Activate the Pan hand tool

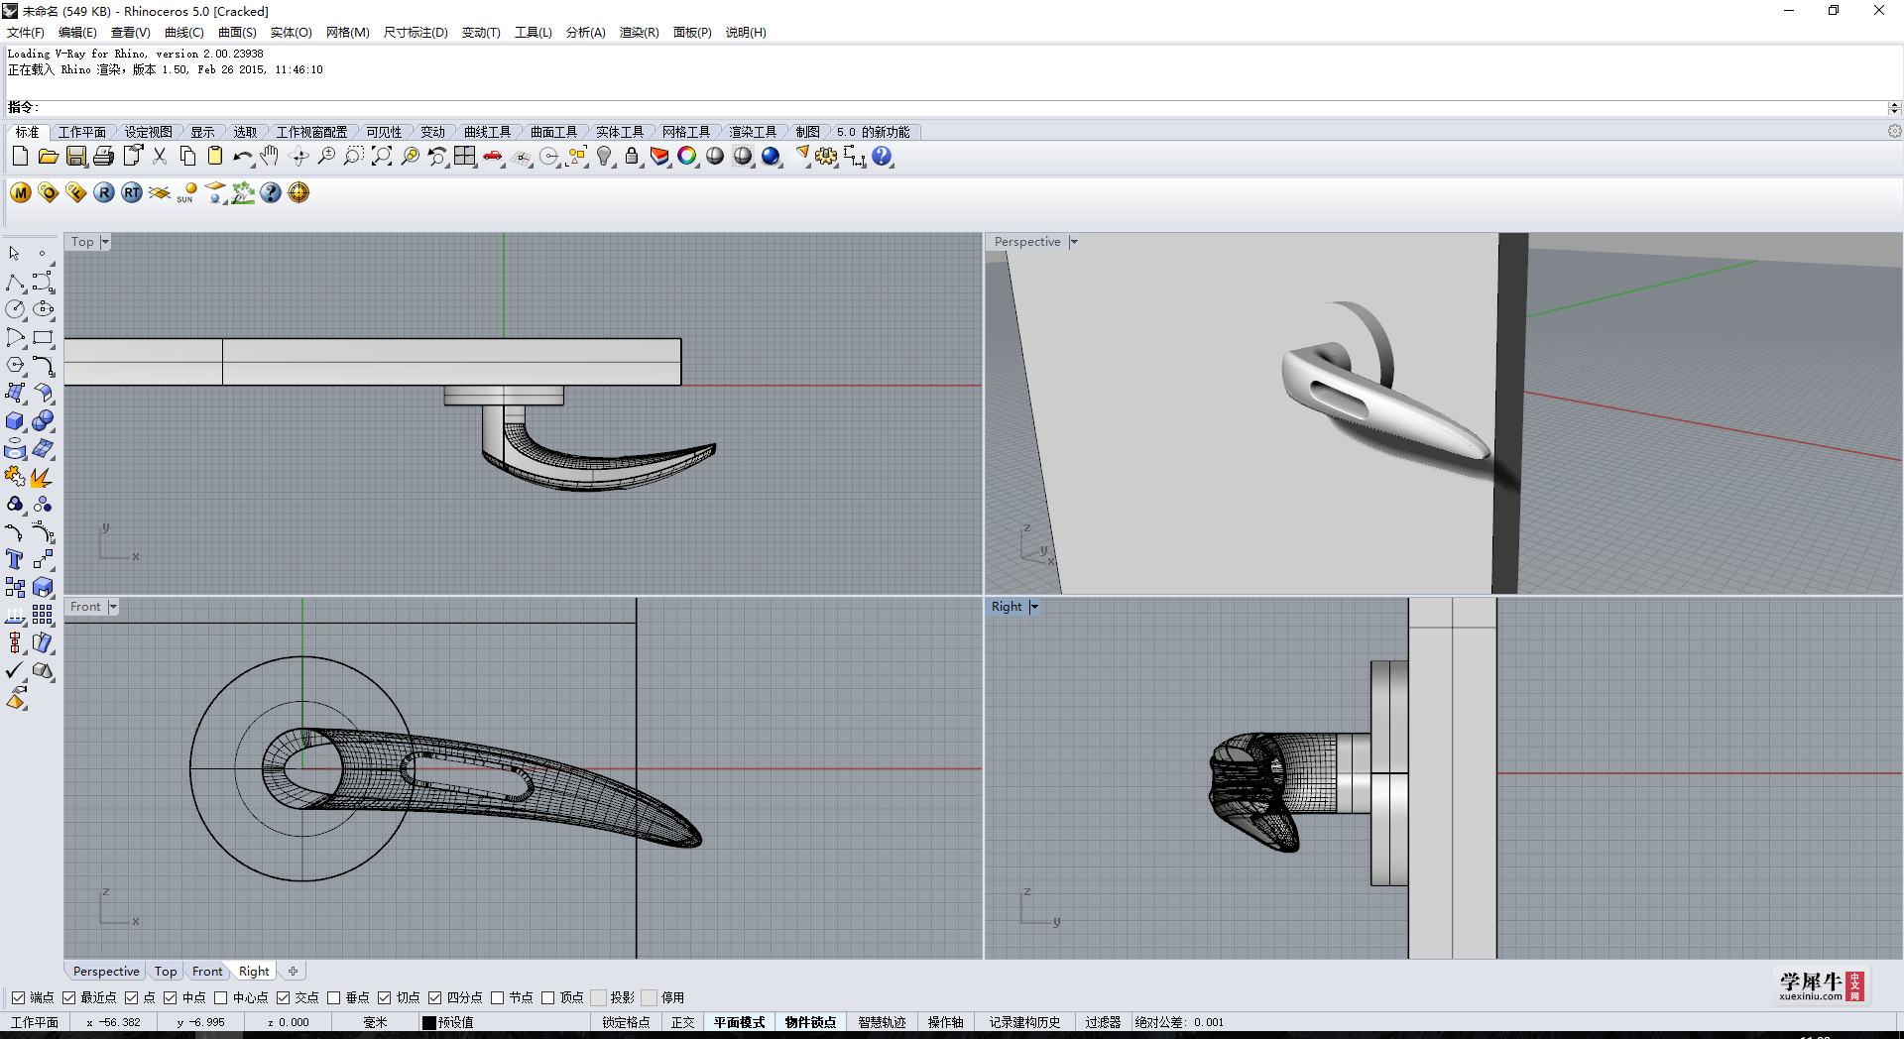(x=270, y=156)
